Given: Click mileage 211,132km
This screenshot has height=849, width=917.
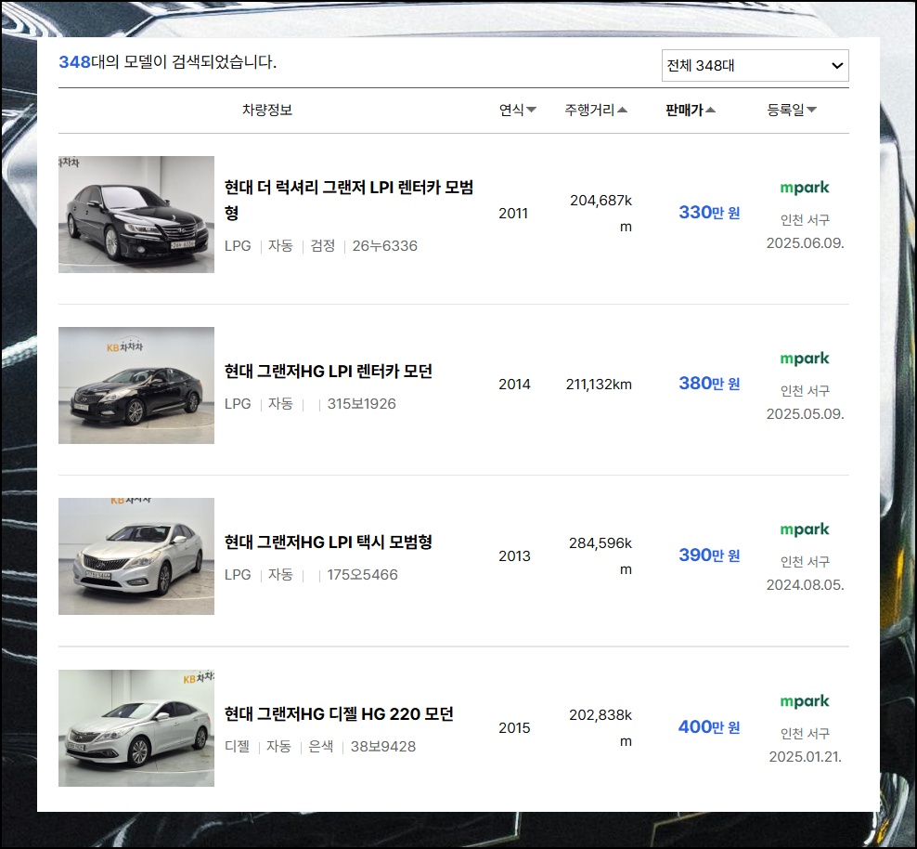Looking at the screenshot, I should coord(599,385).
